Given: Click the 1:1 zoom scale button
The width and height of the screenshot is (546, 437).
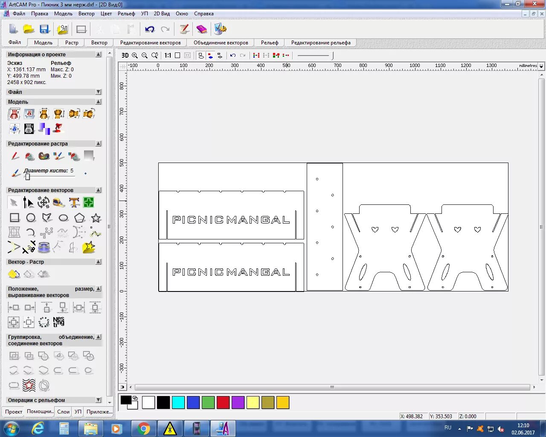Looking at the screenshot, I should click(168, 55).
